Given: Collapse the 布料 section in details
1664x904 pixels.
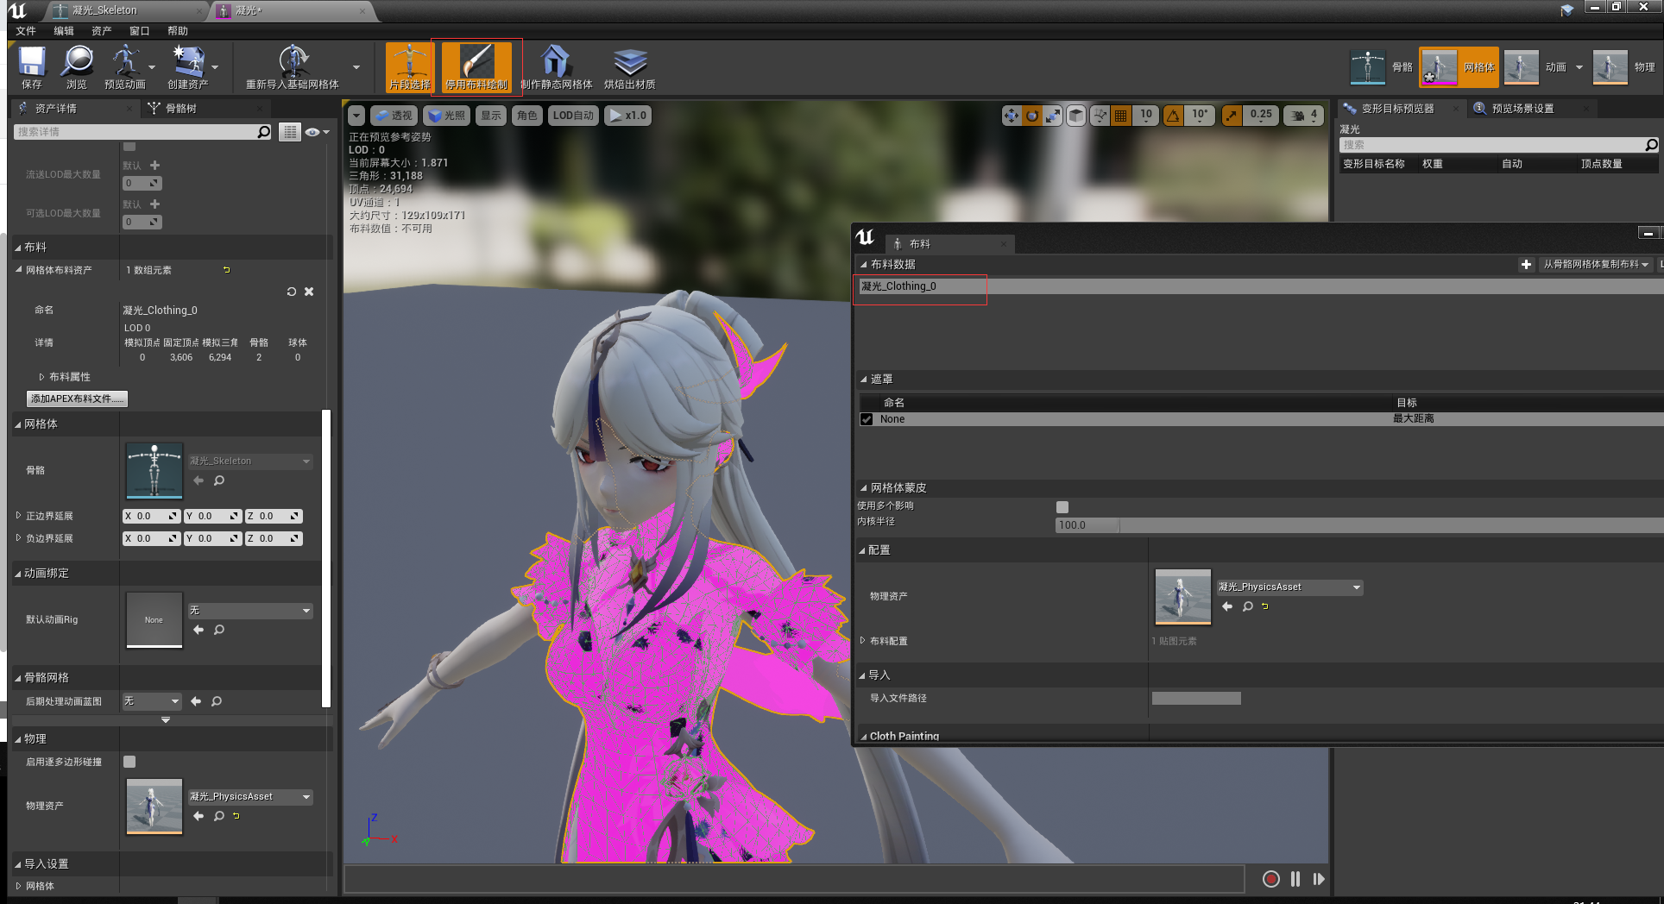Looking at the screenshot, I should [17, 248].
